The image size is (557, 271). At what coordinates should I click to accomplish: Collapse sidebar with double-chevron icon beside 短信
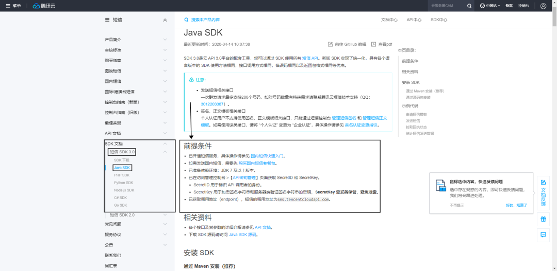point(165,20)
